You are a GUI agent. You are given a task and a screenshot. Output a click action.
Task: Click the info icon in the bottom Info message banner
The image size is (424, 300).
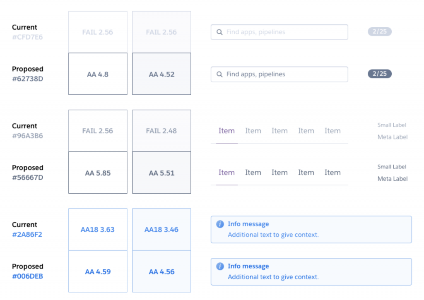click(220, 266)
